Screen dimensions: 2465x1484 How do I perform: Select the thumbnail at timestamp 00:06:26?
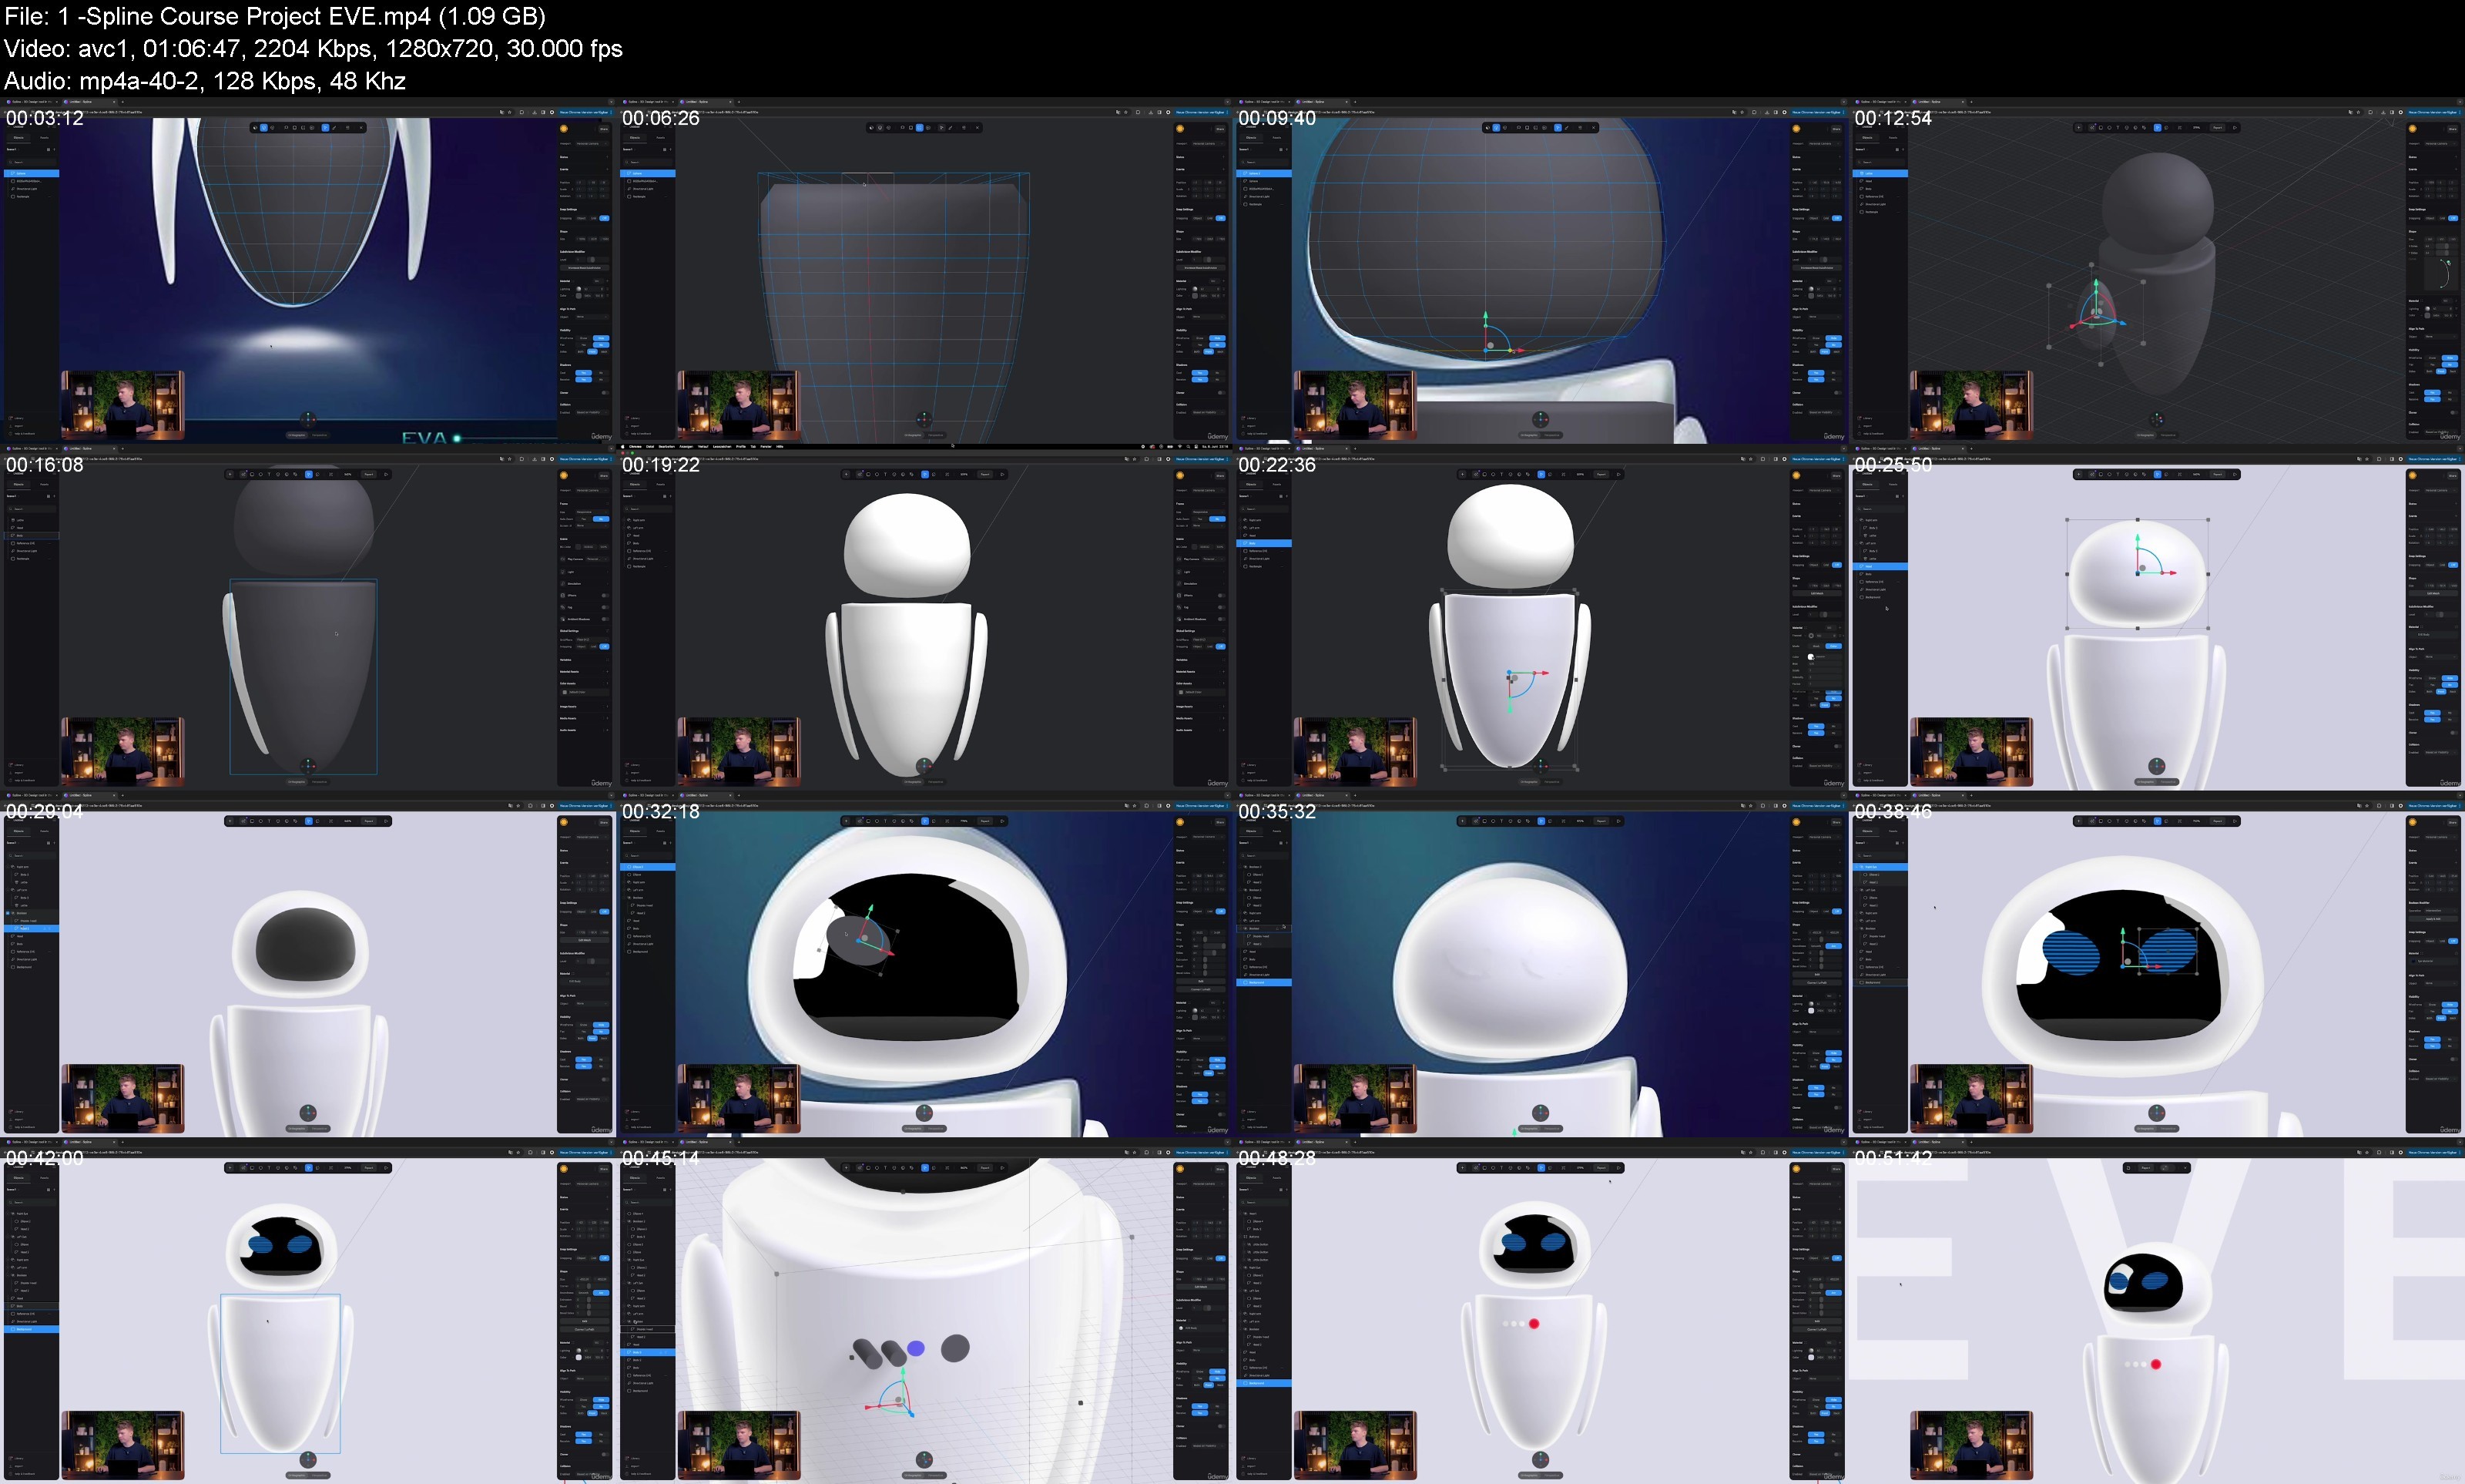(924, 270)
